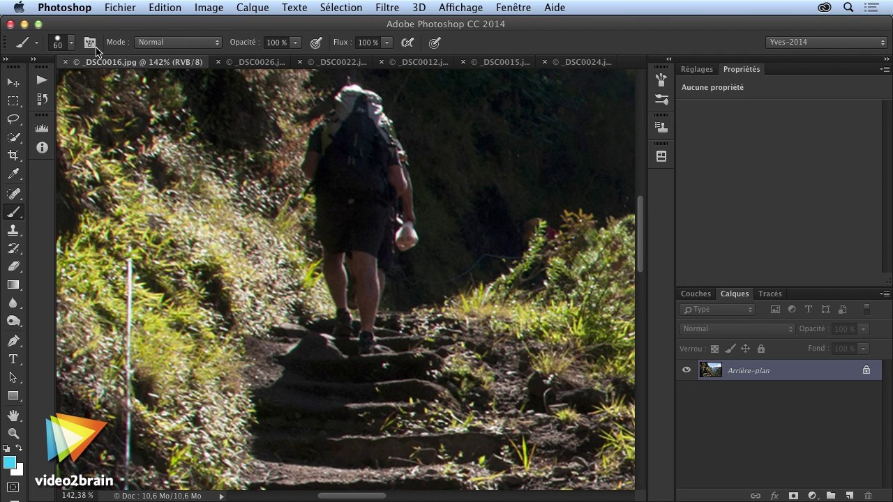Select the Eraser tool
Viewport: 893px width, 502px height.
13,266
